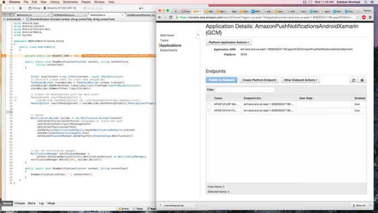The height and width of the screenshot is (213, 378).
Task: Switch to the AWS browser tab with blue icon
Action: pyautogui.click(x=256, y=11)
